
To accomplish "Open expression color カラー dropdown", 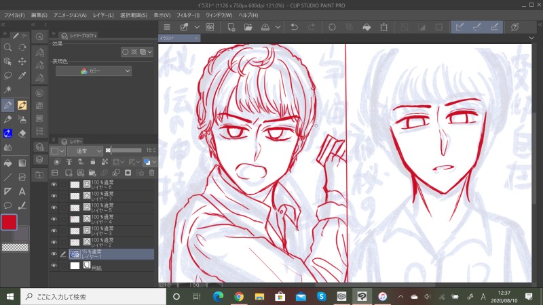I will (94, 71).
